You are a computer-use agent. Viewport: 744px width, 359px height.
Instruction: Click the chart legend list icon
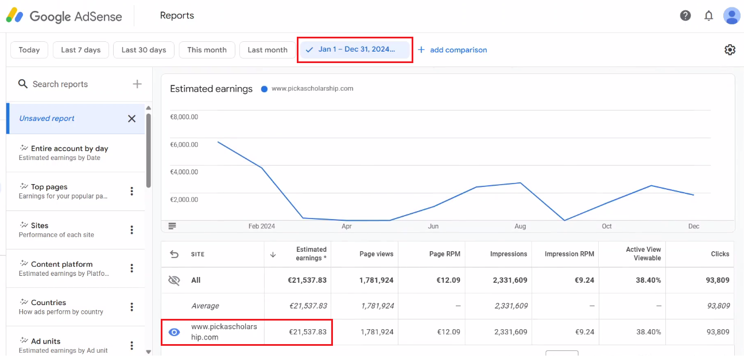pos(172,226)
